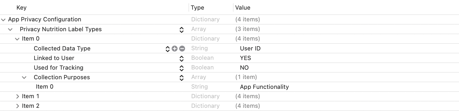The width and height of the screenshot is (459, 111).
Task: Collapse the expanded Item 0 dictionary
Action: coord(17,39)
